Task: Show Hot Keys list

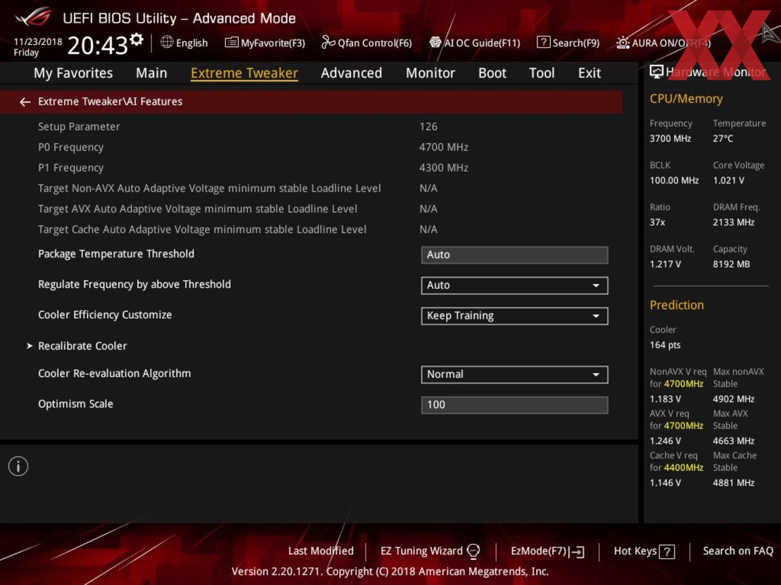Action: point(644,551)
